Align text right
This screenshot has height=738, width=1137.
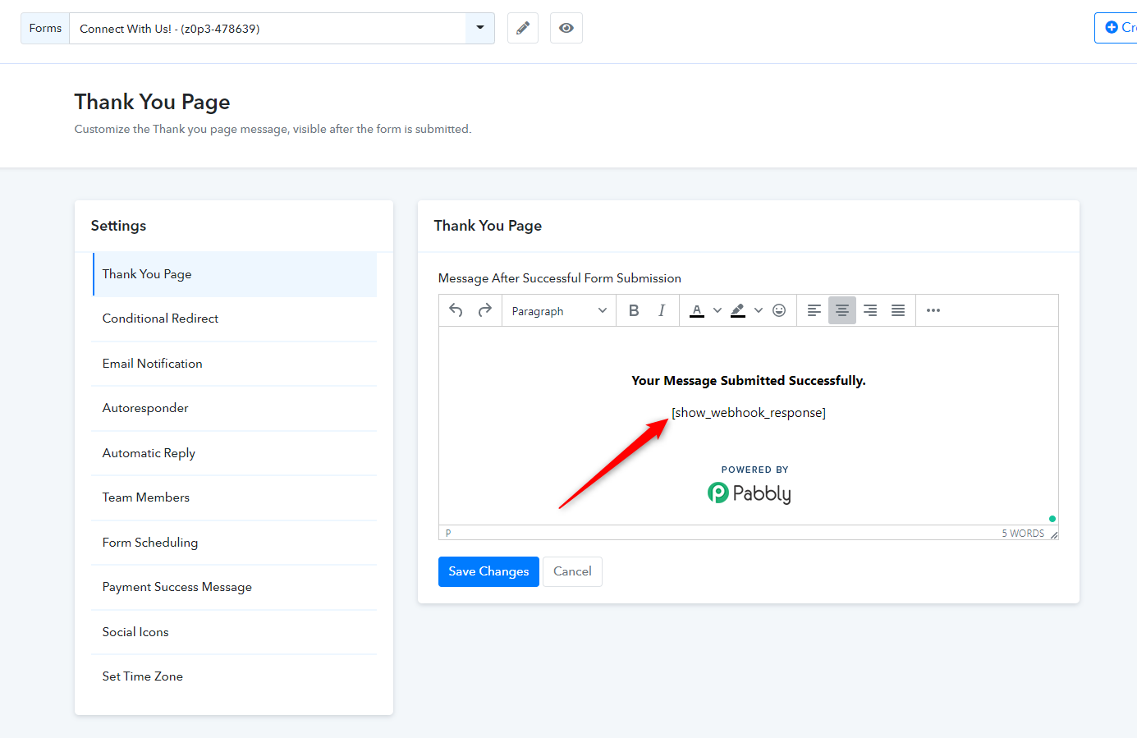870,310
